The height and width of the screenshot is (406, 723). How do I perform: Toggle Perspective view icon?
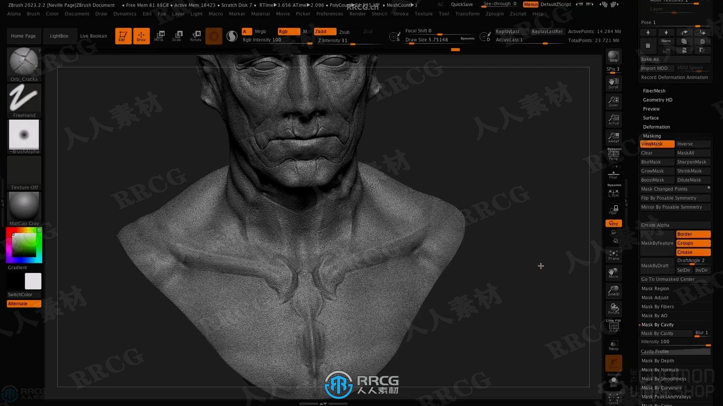tap(613, 155)
